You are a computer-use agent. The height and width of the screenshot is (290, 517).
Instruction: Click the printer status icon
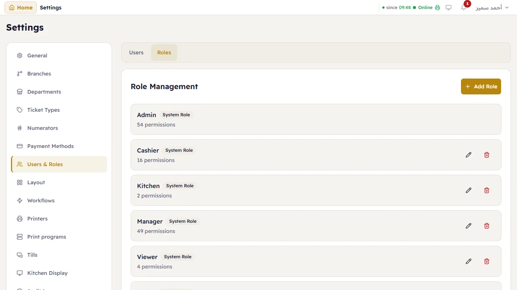coord(438,8)
